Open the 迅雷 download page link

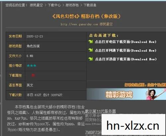(x=126, y=59)
